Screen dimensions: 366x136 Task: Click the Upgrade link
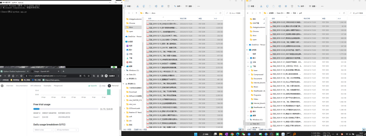tap(93, 86)
